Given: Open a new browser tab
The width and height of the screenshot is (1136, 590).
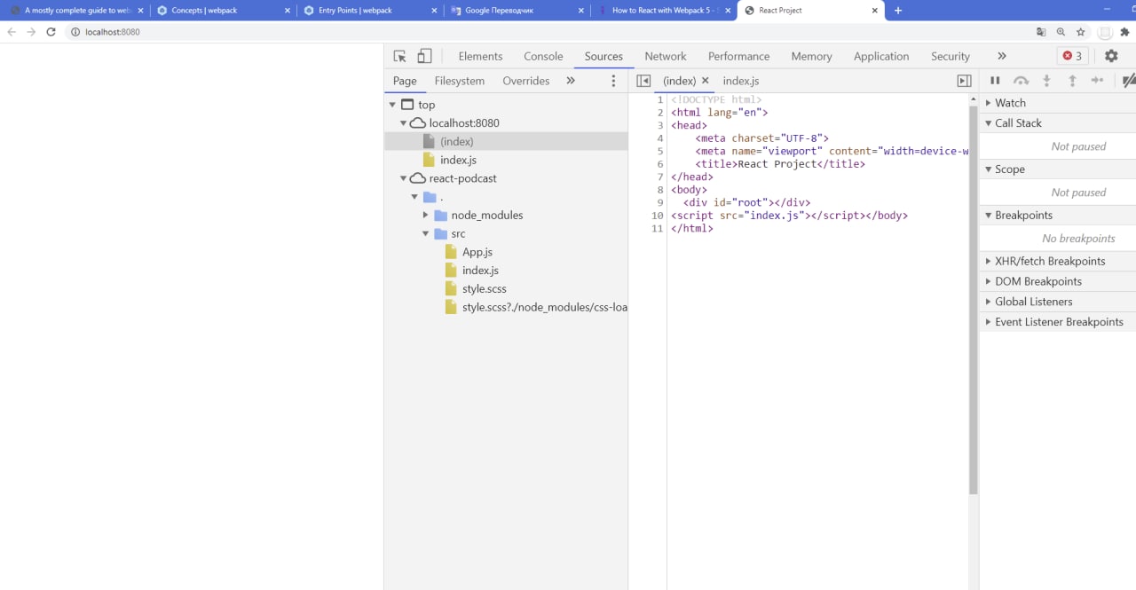Looking at the screenshot, I should (898, 11).
